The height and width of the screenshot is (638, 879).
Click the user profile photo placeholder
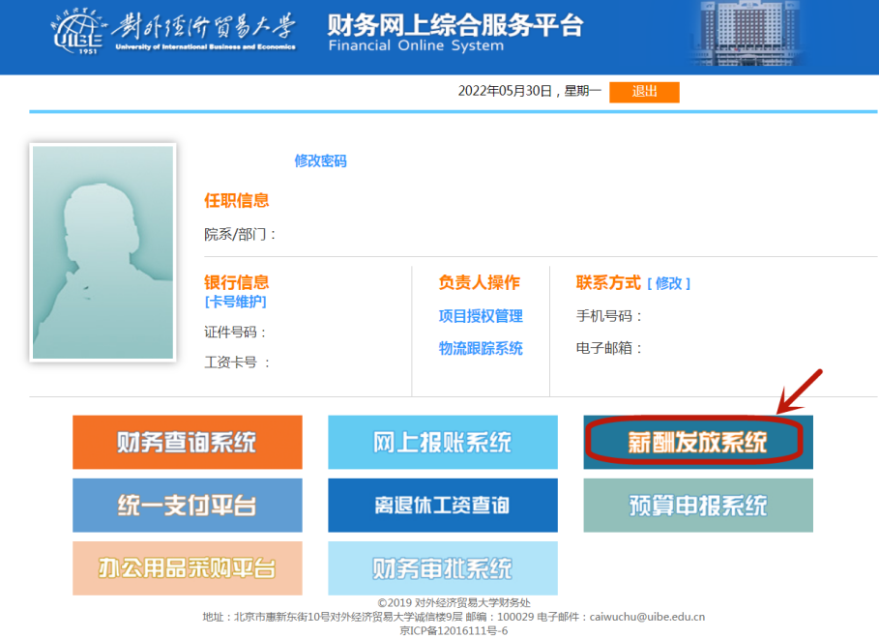click(103, 252)
